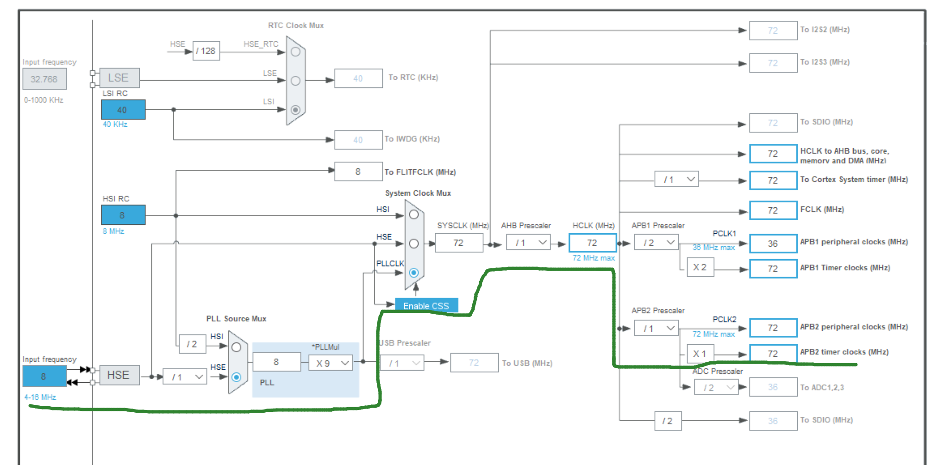Click the LSI RC 40 block
The image size is (944, 465).
pyautogui.click(x=123, y=110)
